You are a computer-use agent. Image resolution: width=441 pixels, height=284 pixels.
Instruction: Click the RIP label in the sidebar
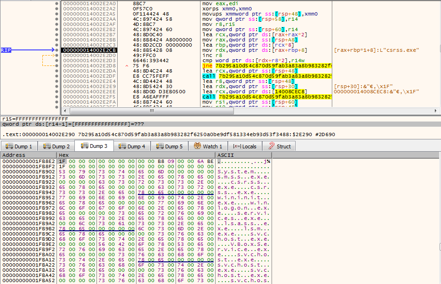point(6,50)
